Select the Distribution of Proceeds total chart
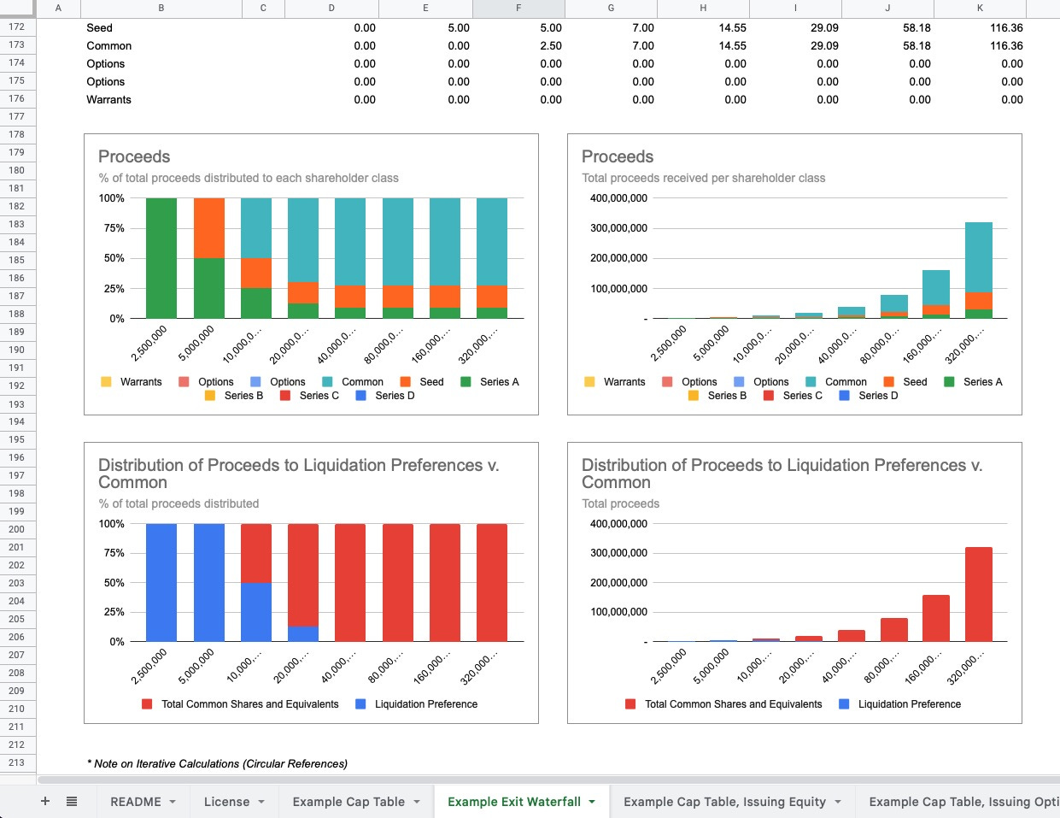Viewport: 1060px width, 818px height. (x=794, y=583)
